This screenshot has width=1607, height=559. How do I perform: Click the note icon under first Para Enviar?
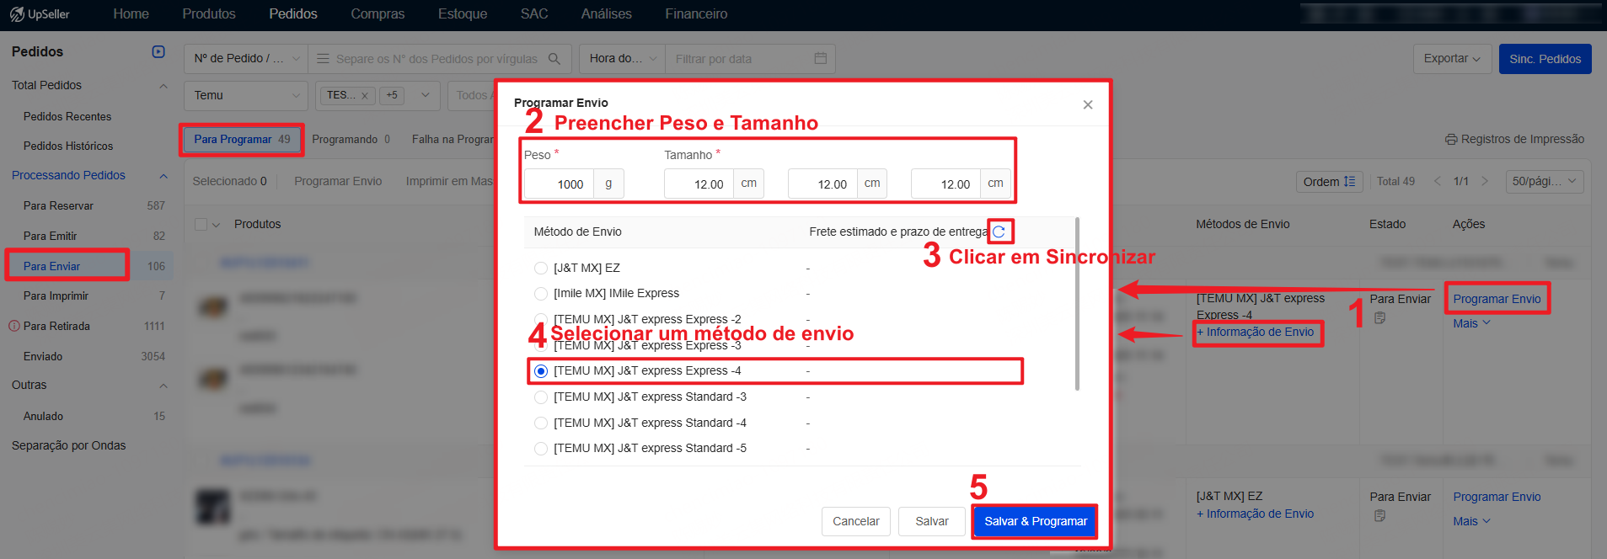[x=1379, y=318]
